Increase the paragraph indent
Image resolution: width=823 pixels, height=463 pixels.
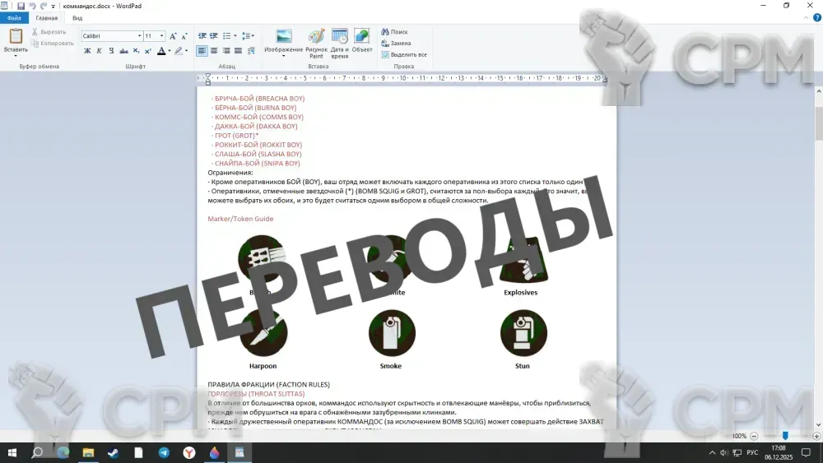coord(214,36)
